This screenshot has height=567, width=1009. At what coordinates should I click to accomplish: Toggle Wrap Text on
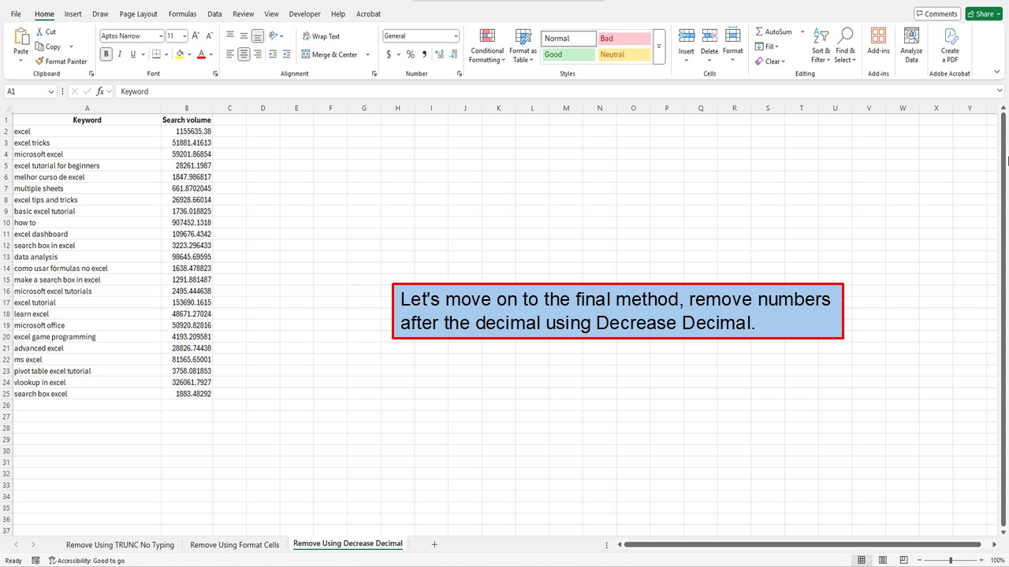coord(321,35)
